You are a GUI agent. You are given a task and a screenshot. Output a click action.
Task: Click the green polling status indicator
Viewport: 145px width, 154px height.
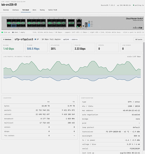click(133, 5)
